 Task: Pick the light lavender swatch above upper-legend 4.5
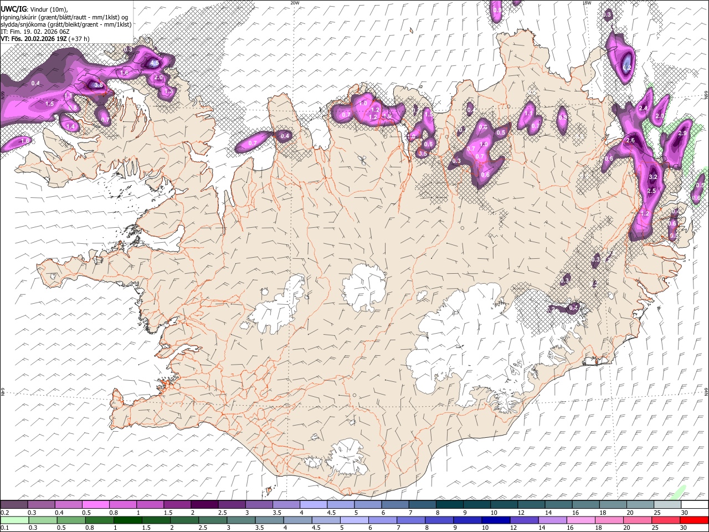coord(341,505)
